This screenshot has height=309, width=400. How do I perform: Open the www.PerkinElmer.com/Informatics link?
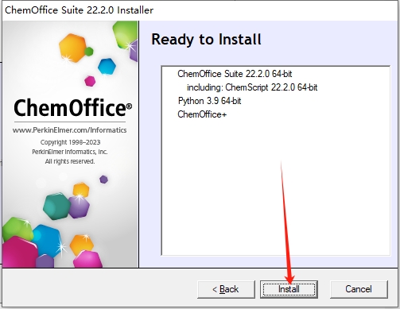coord(69,130)
